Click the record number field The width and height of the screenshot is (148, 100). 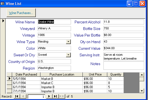point(36,97)
